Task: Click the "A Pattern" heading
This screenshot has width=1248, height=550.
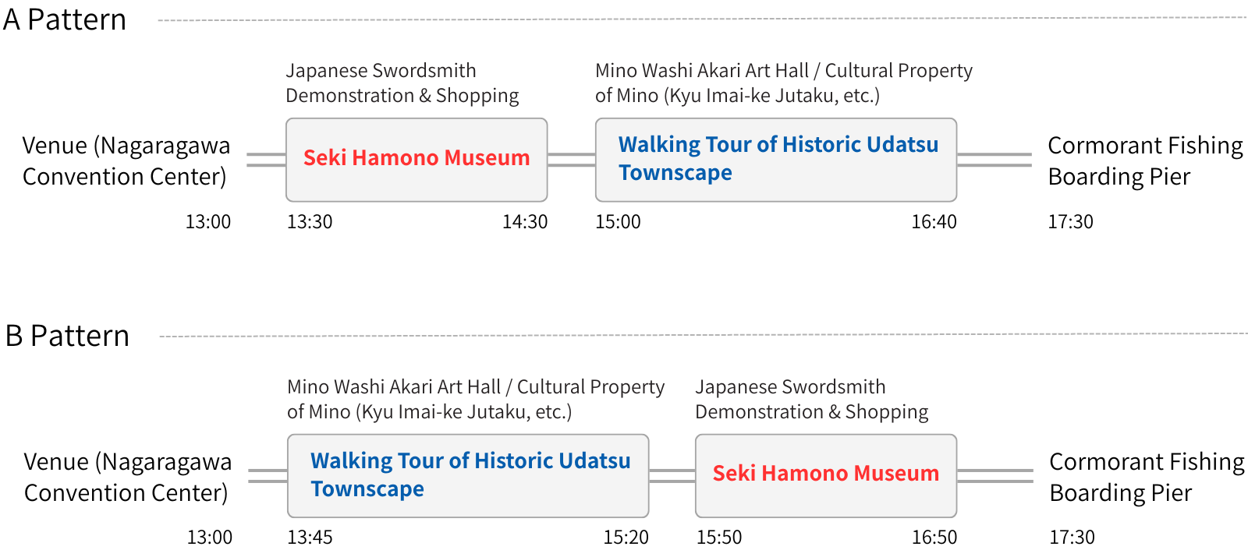Action: tap(65, 19)
